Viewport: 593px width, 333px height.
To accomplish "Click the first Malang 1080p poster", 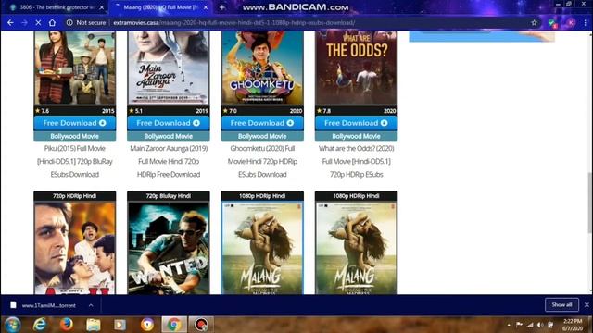I will click(262, 247).
